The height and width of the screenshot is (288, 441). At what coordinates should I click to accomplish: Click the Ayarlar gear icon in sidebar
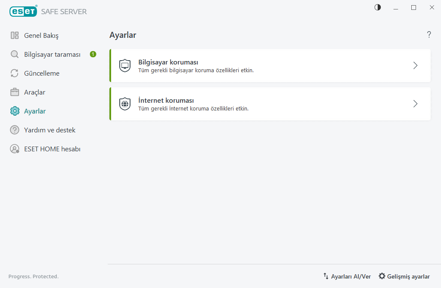pyautogui.click(x=15, y=111)
